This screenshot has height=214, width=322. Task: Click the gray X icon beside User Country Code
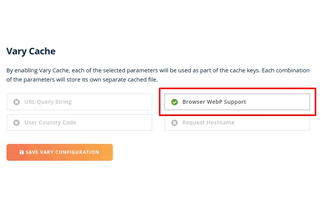tap(17, 123)
